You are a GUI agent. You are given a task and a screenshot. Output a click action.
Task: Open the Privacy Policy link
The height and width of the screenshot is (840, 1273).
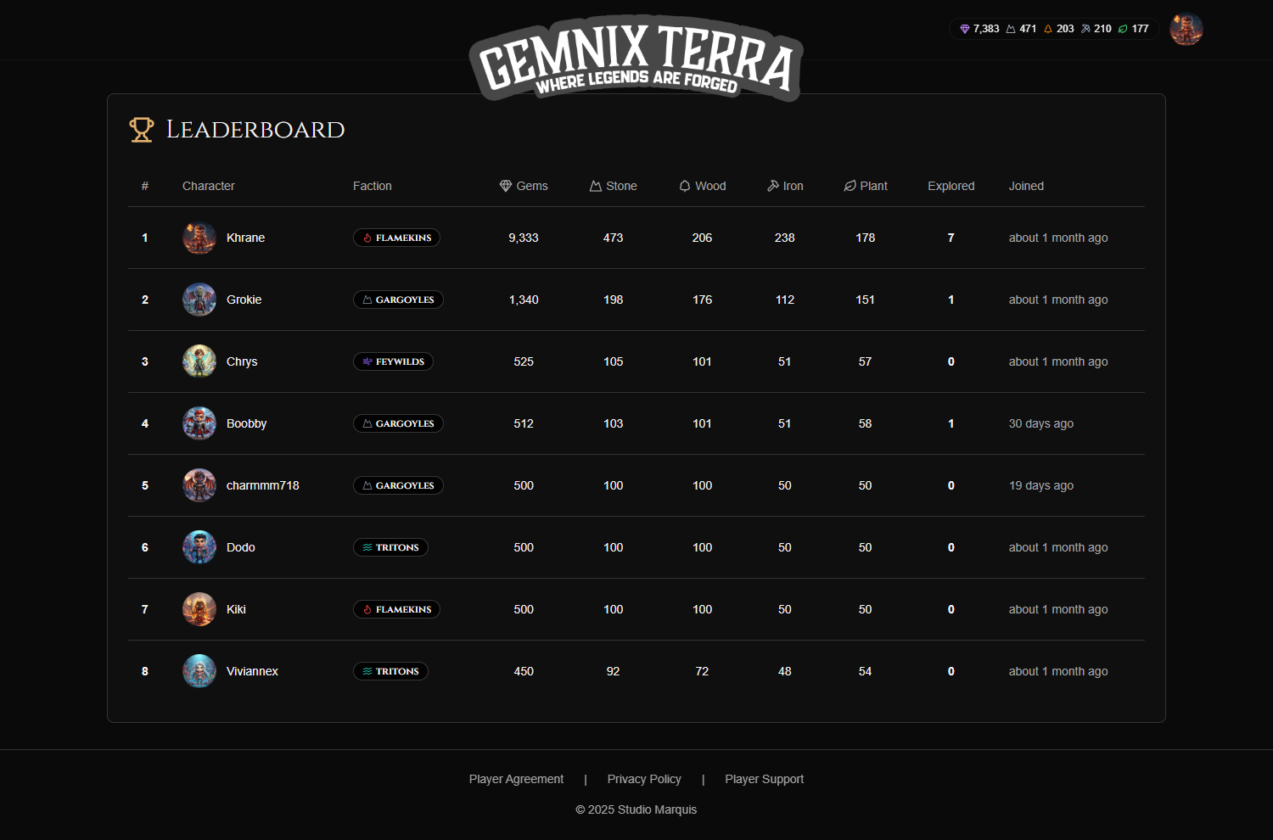[644, 779]
